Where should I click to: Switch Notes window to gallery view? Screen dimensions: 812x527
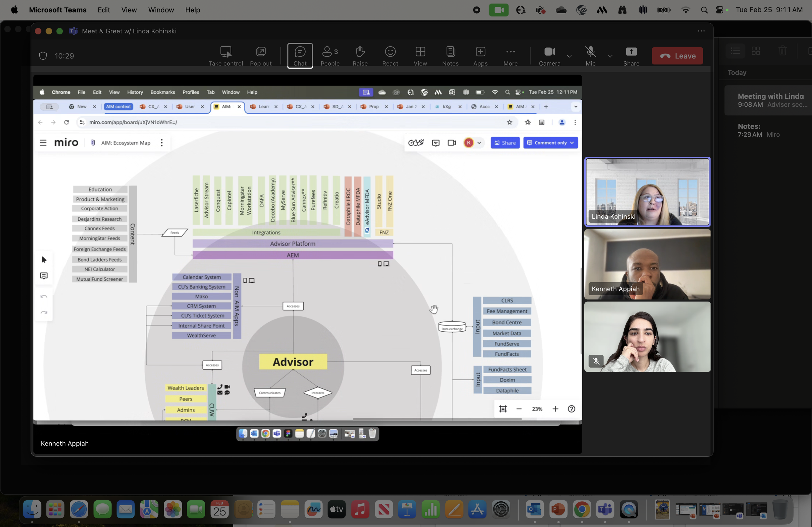coord(756,51)
